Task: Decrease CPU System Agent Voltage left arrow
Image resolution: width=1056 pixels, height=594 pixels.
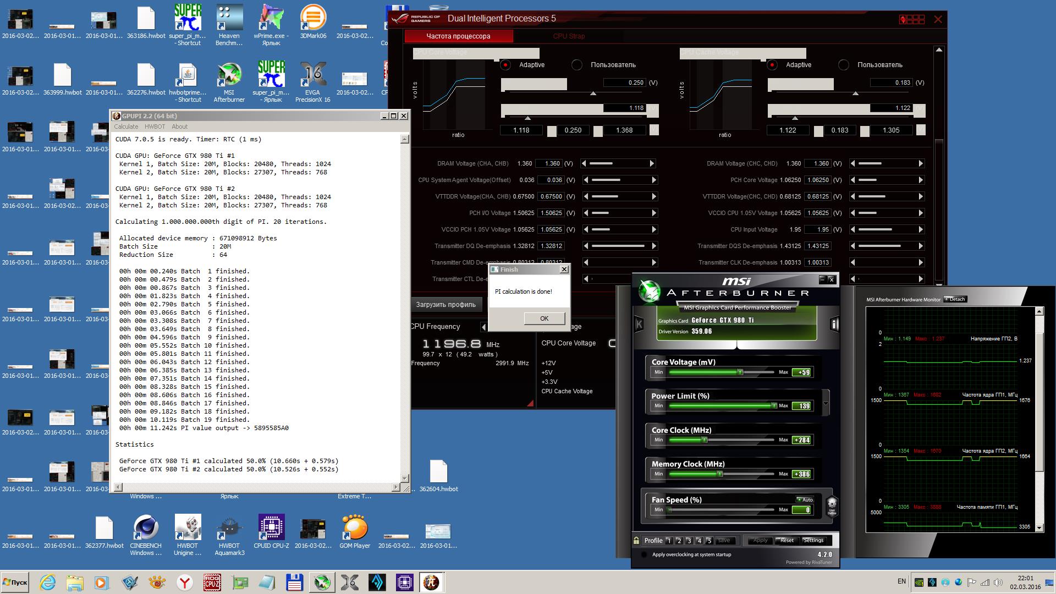Action: coord(586,180)
